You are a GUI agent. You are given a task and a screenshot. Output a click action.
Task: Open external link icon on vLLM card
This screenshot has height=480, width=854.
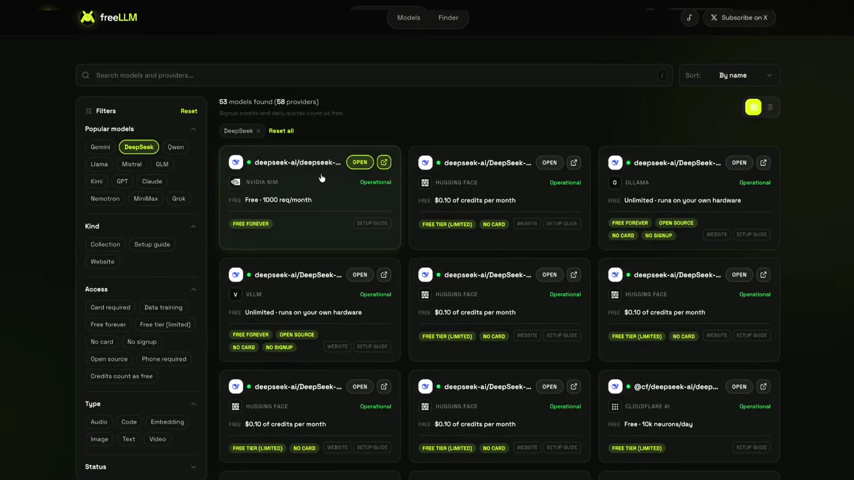pyautogui.click(x=384, y=275)
